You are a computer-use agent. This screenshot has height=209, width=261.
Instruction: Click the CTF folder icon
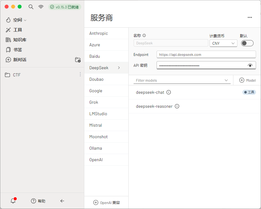point(7,75)
